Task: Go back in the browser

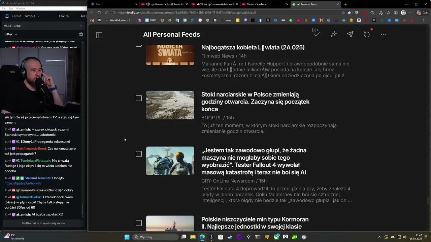Action: point(92,13)
